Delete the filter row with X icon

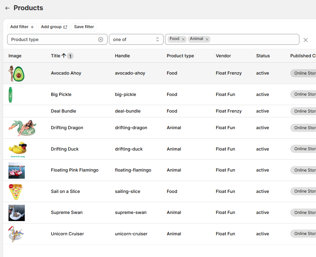point(305,40)
